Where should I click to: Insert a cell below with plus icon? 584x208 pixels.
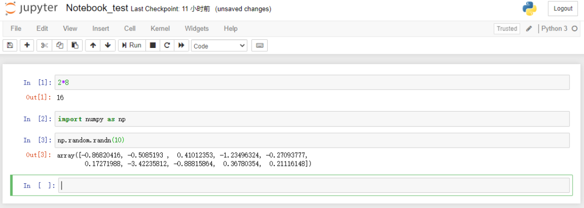pyautogui.click(x=27, y=45)
